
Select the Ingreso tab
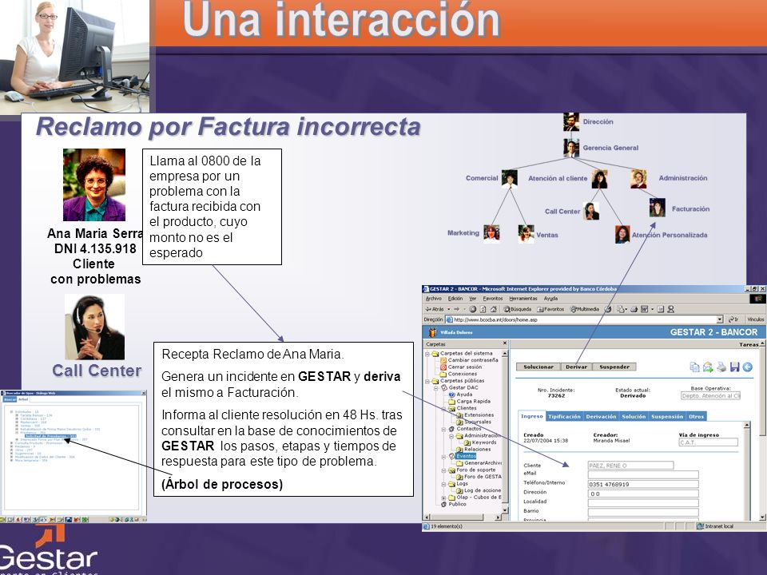(x=532, y=416)
